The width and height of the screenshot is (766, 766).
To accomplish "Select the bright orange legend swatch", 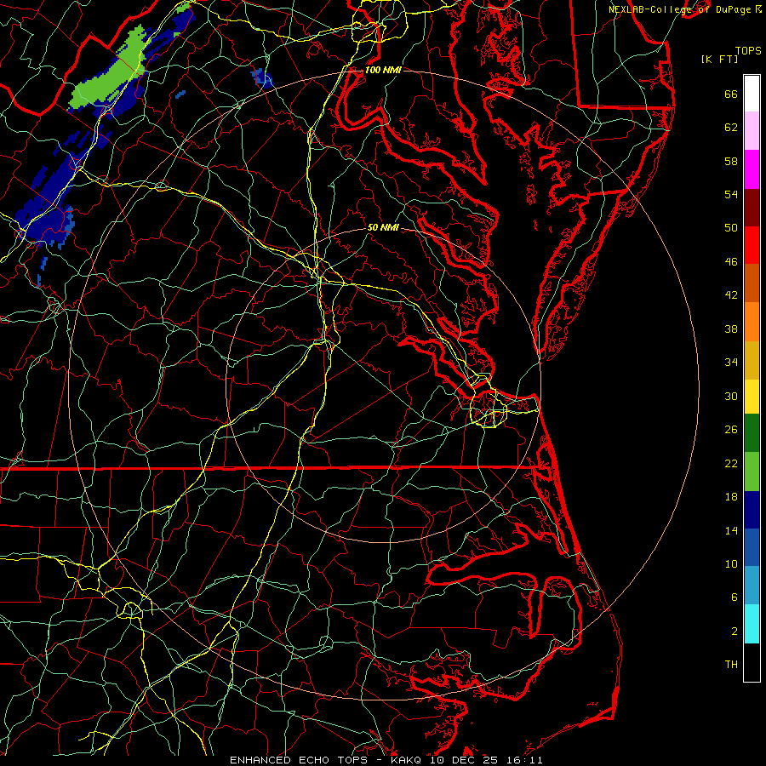I will click(x=752, y=322).
